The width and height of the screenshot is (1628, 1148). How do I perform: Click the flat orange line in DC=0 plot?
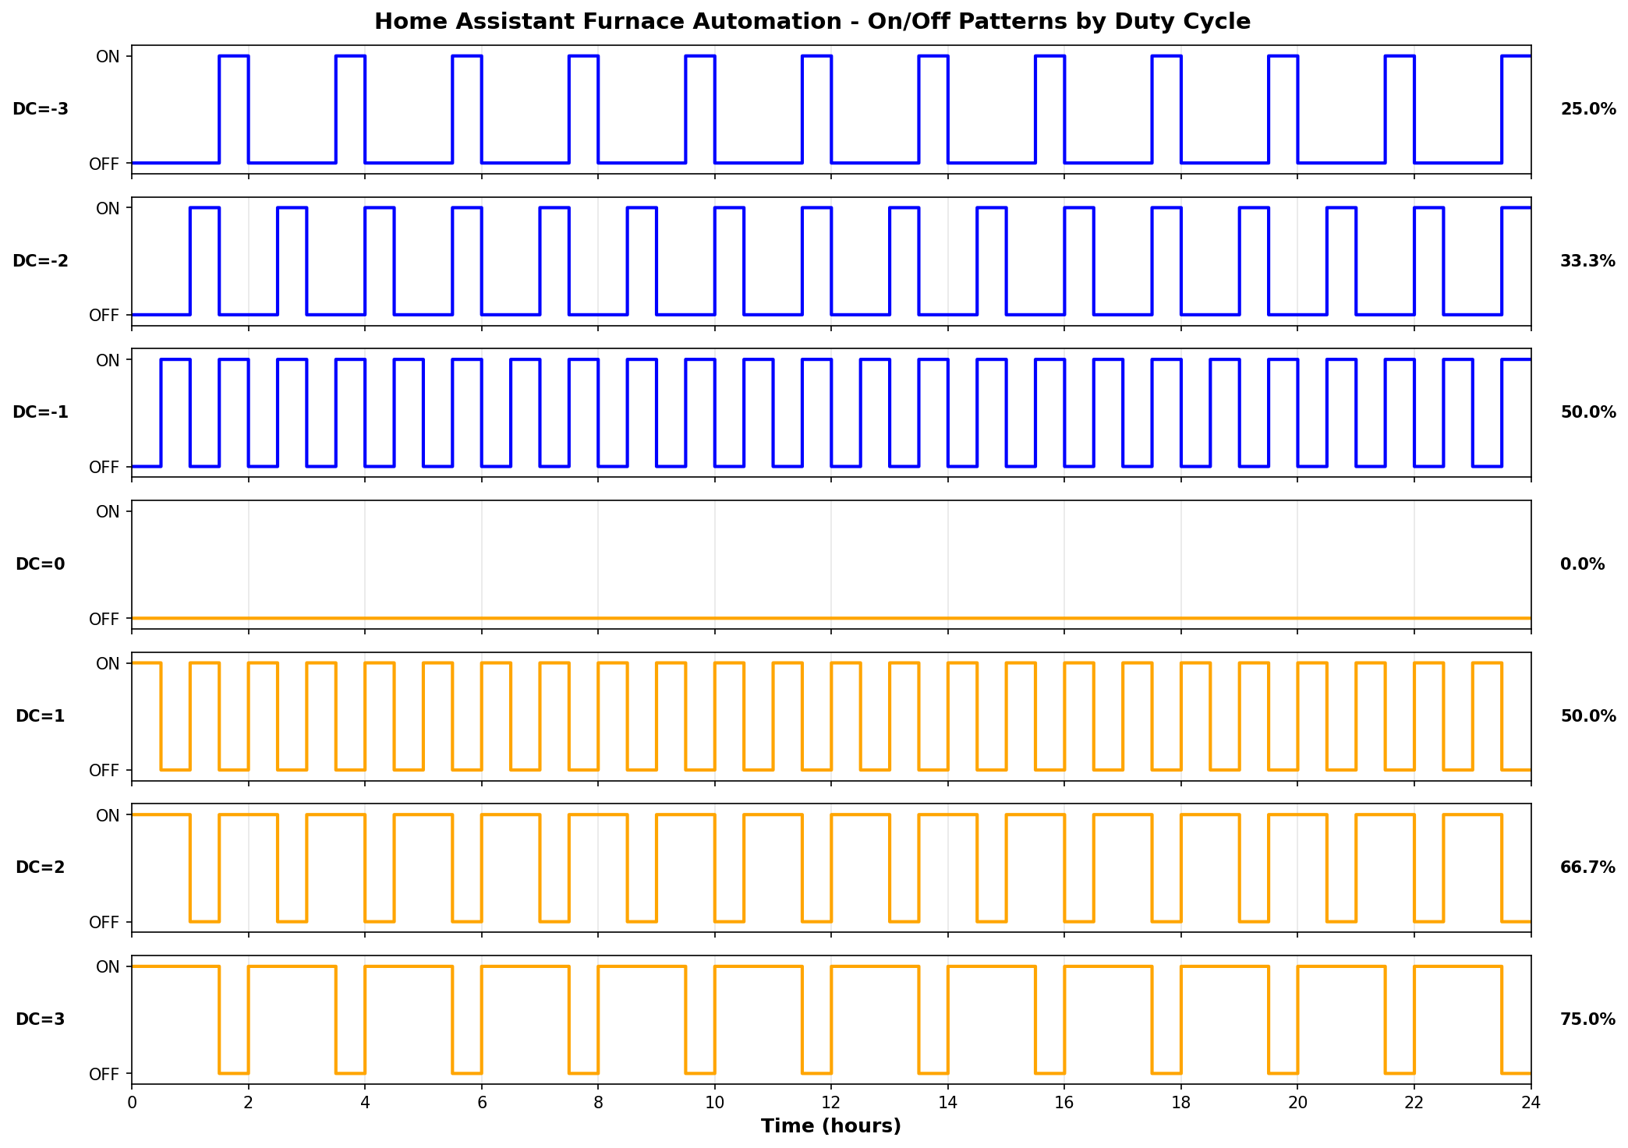point(831,619)
